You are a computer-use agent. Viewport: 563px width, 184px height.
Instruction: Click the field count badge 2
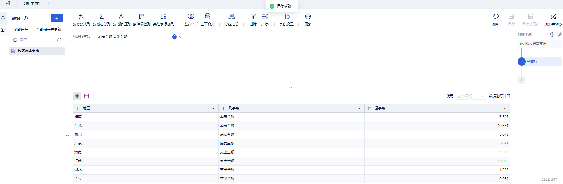pos(174,37)
